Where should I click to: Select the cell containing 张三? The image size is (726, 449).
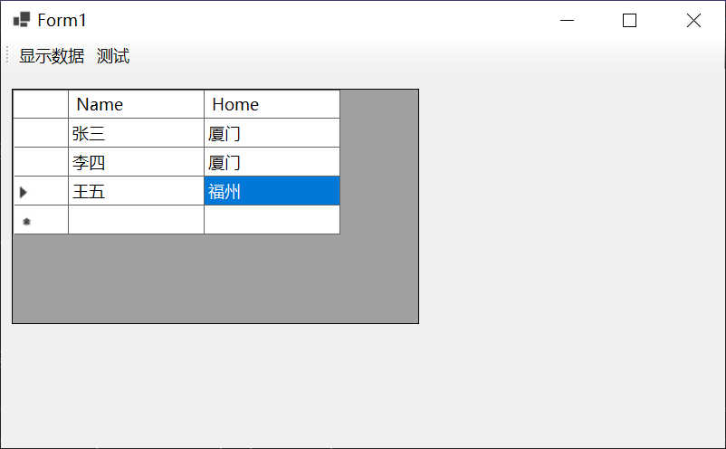pyautogui.click(x=136, y=134)
